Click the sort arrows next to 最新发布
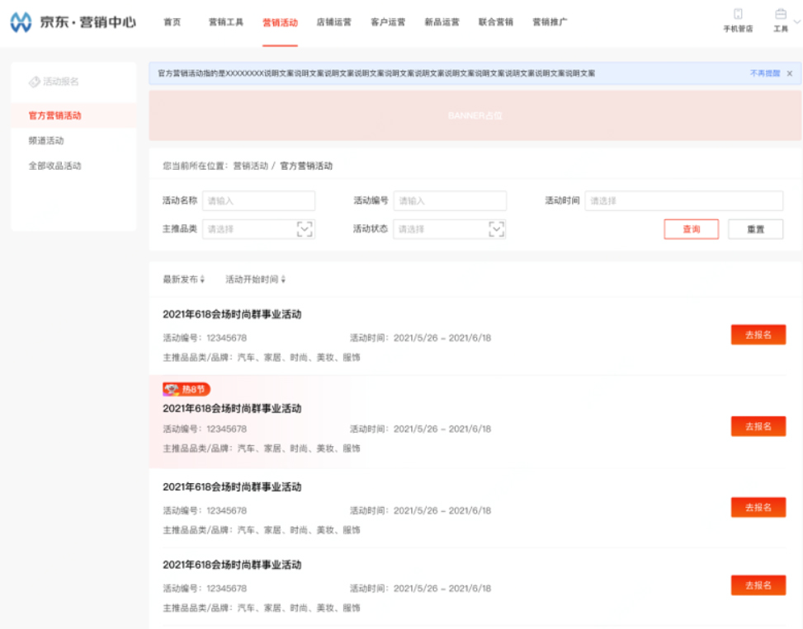 203,279
